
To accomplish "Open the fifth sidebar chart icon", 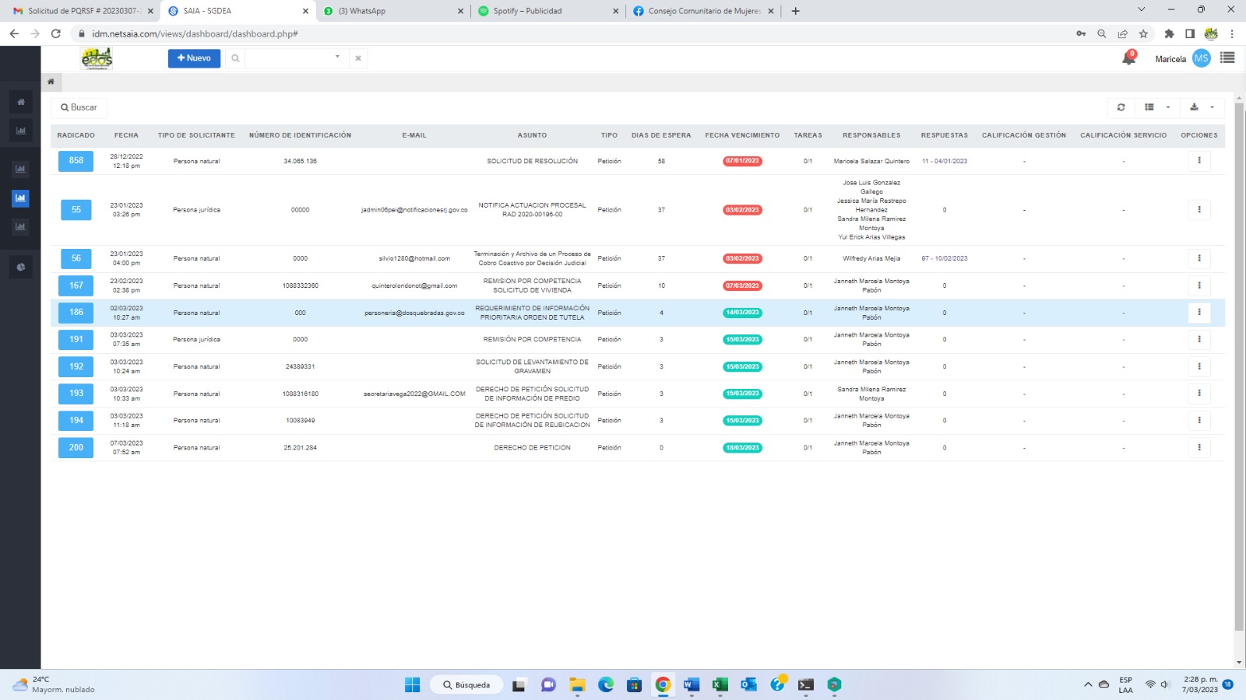I will [x=20, y=226].
